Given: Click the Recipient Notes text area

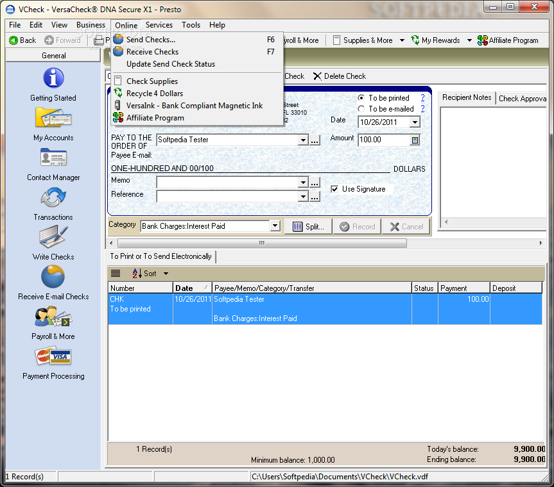Looking at the screenshot, I should [x=494, y=163].
